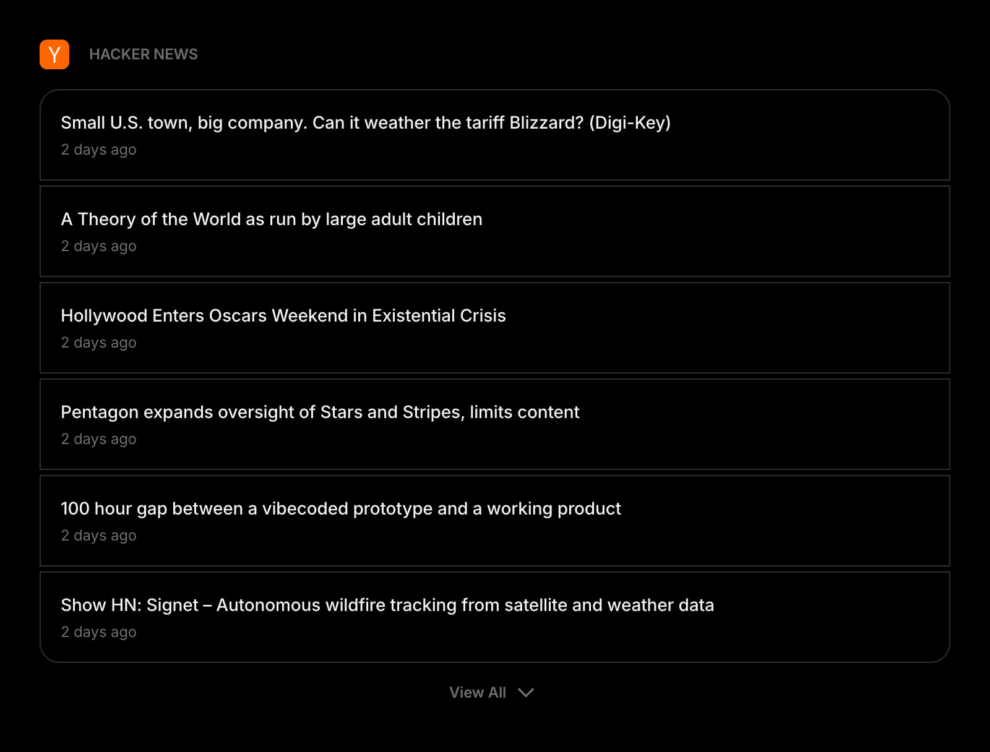This screenshot has height=752, width=990.
Task: Click the orange Y Hacker News logo
Action: 54,54
